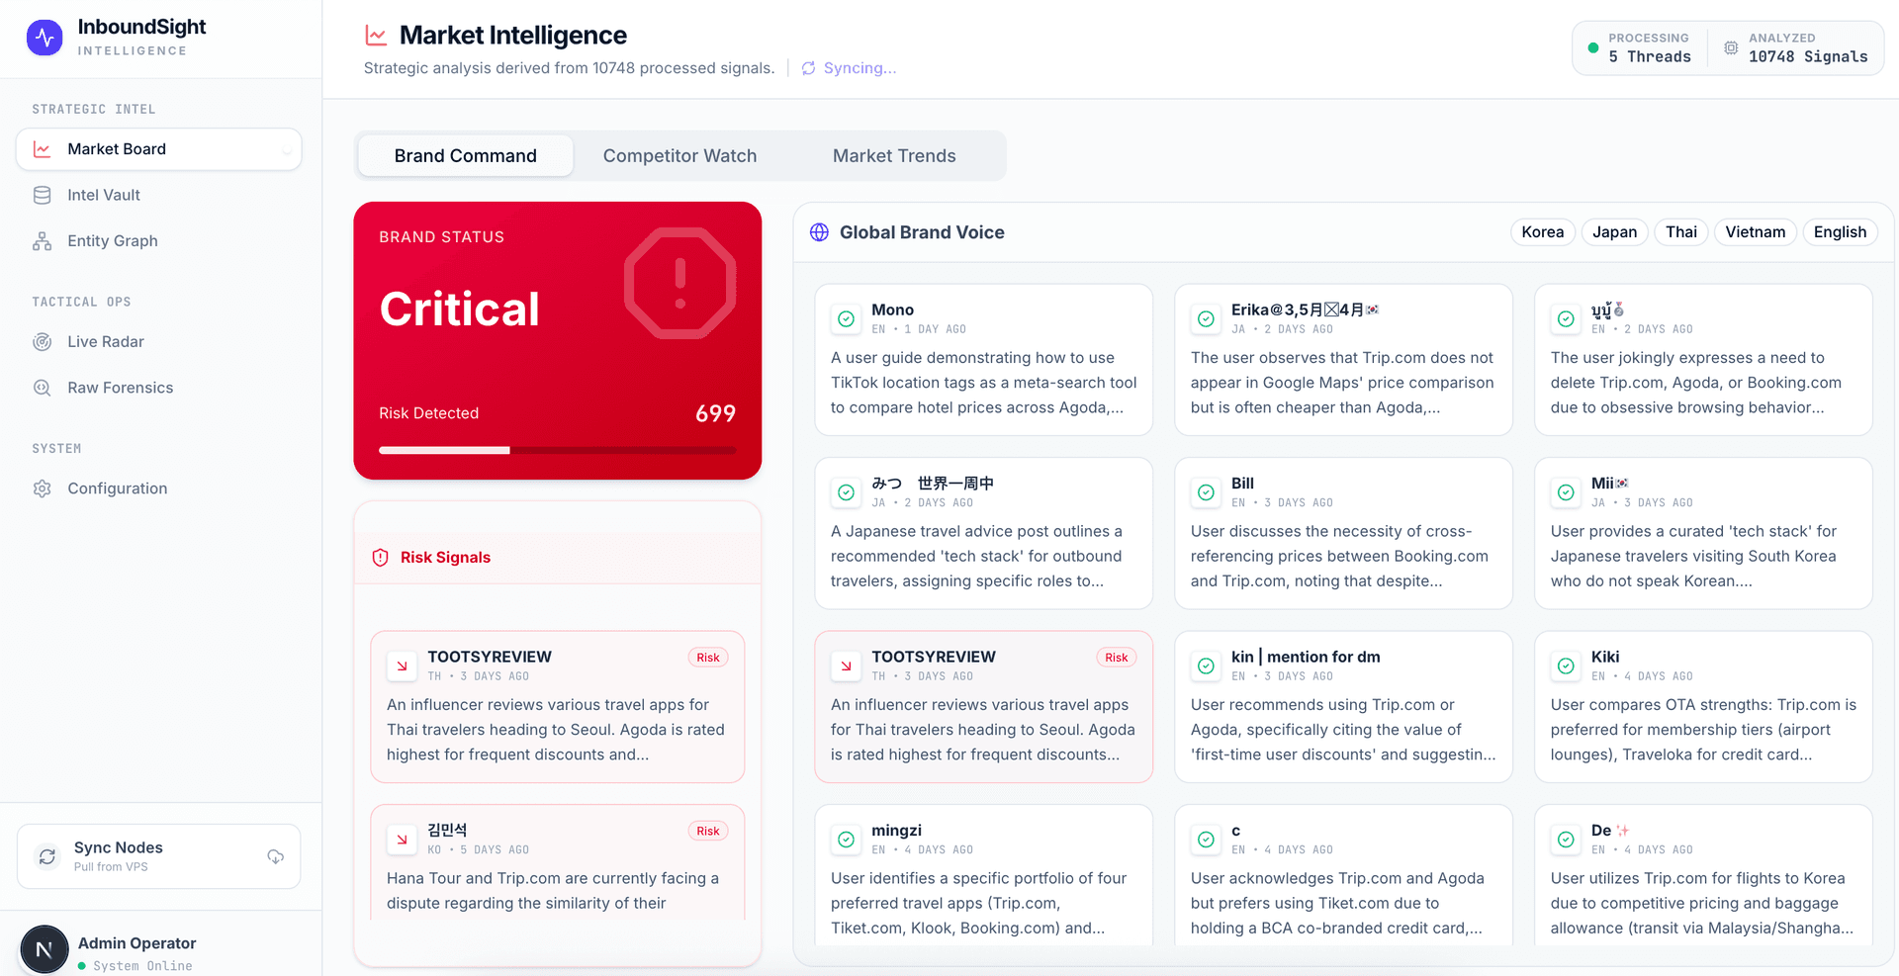The image size is (1899, 976).
Task: Filter brand voice by English
Action: tap(1840, 232)
